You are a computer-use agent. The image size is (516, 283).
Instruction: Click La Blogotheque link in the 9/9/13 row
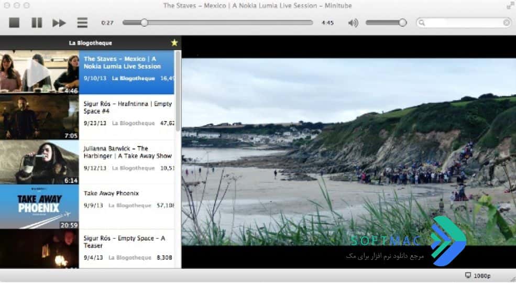tap(130, 205)
